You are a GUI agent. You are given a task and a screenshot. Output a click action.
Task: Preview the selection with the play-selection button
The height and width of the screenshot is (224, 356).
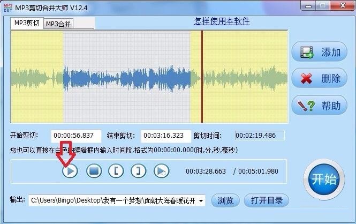(161, 171)
